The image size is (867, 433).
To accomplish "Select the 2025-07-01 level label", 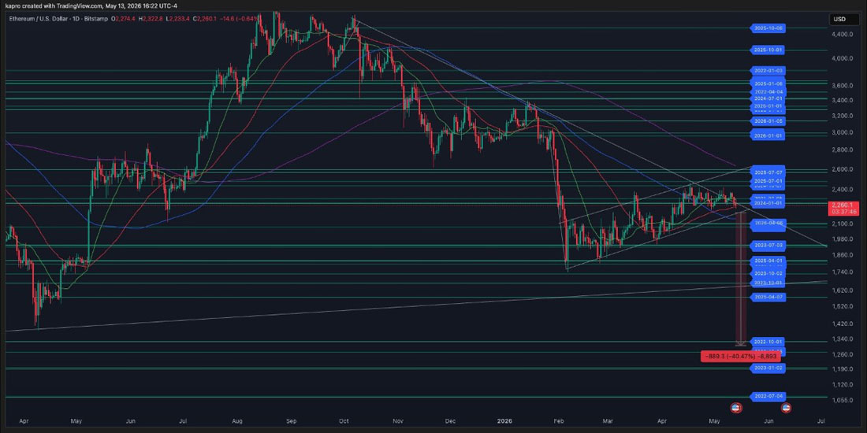I will click(x=768, y=180).
